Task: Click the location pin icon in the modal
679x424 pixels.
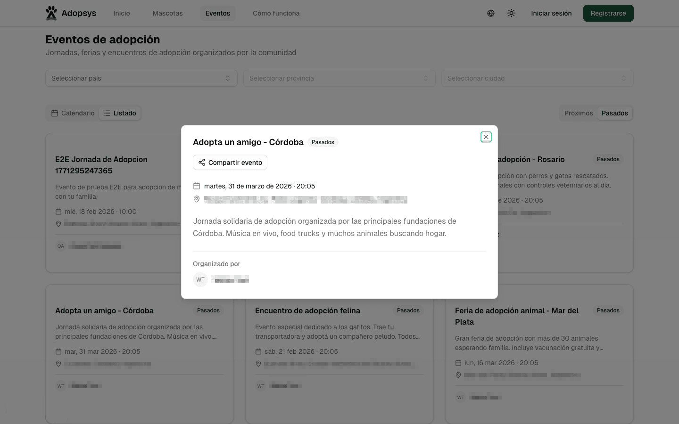Action: click(x=197, y=199)
